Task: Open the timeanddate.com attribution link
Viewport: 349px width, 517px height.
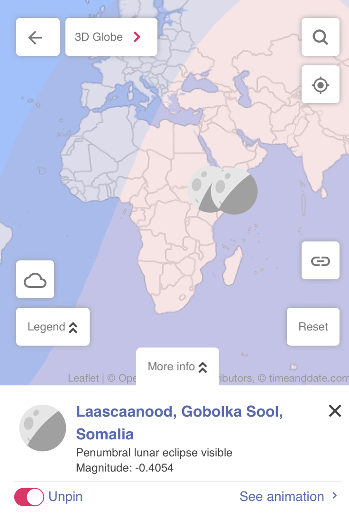Action: click(x=309, y=378)
